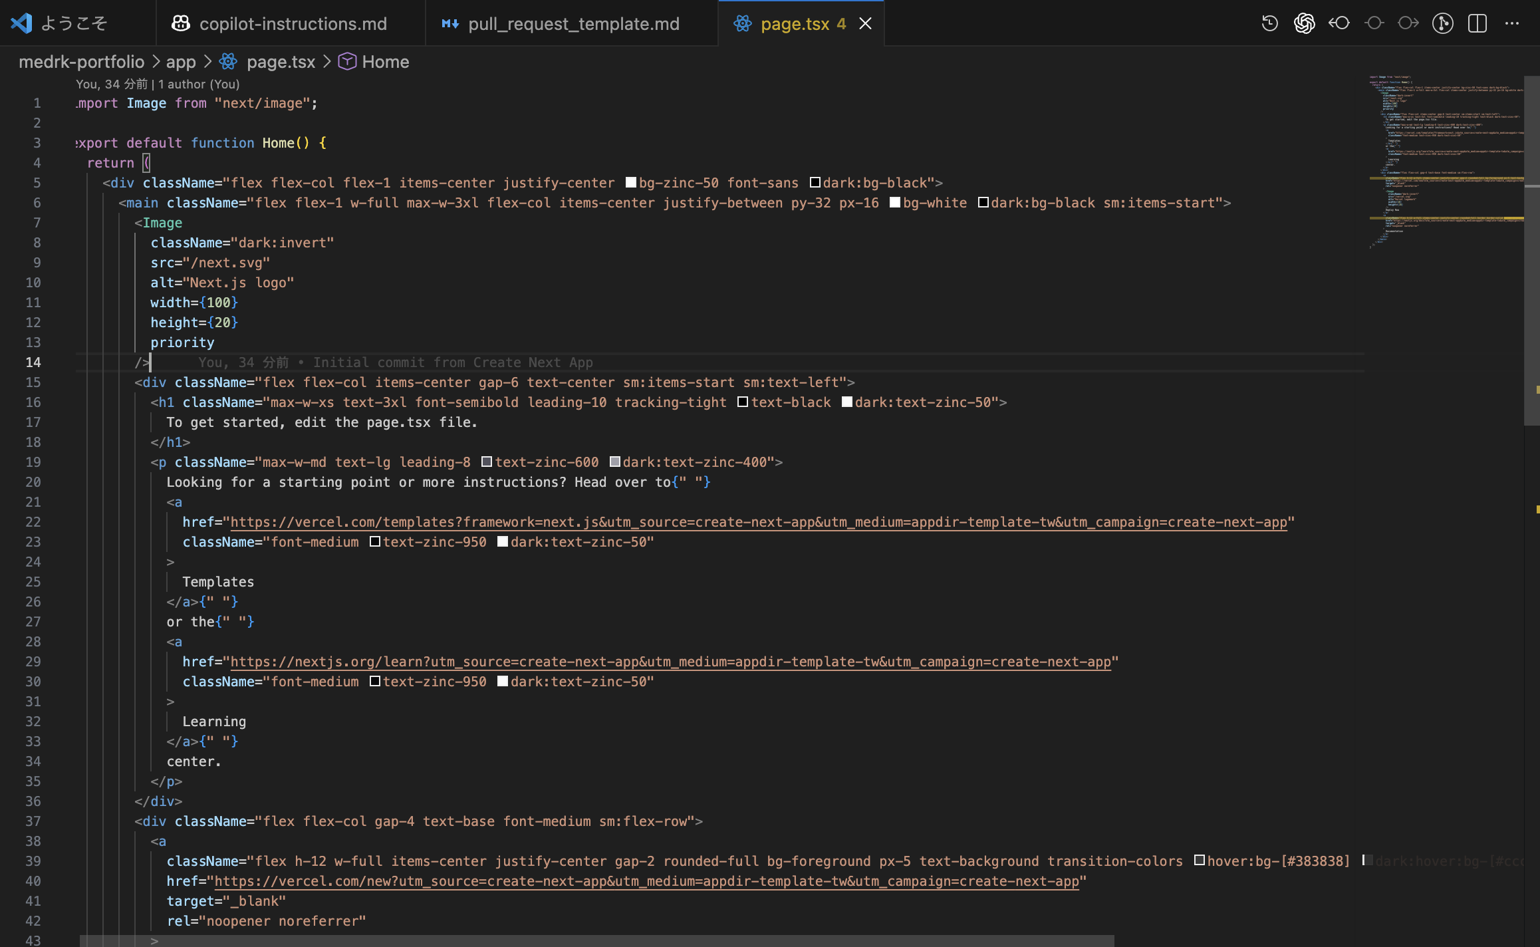
Task: Switch to copilot-instructions.md tab
Action: 291,23
